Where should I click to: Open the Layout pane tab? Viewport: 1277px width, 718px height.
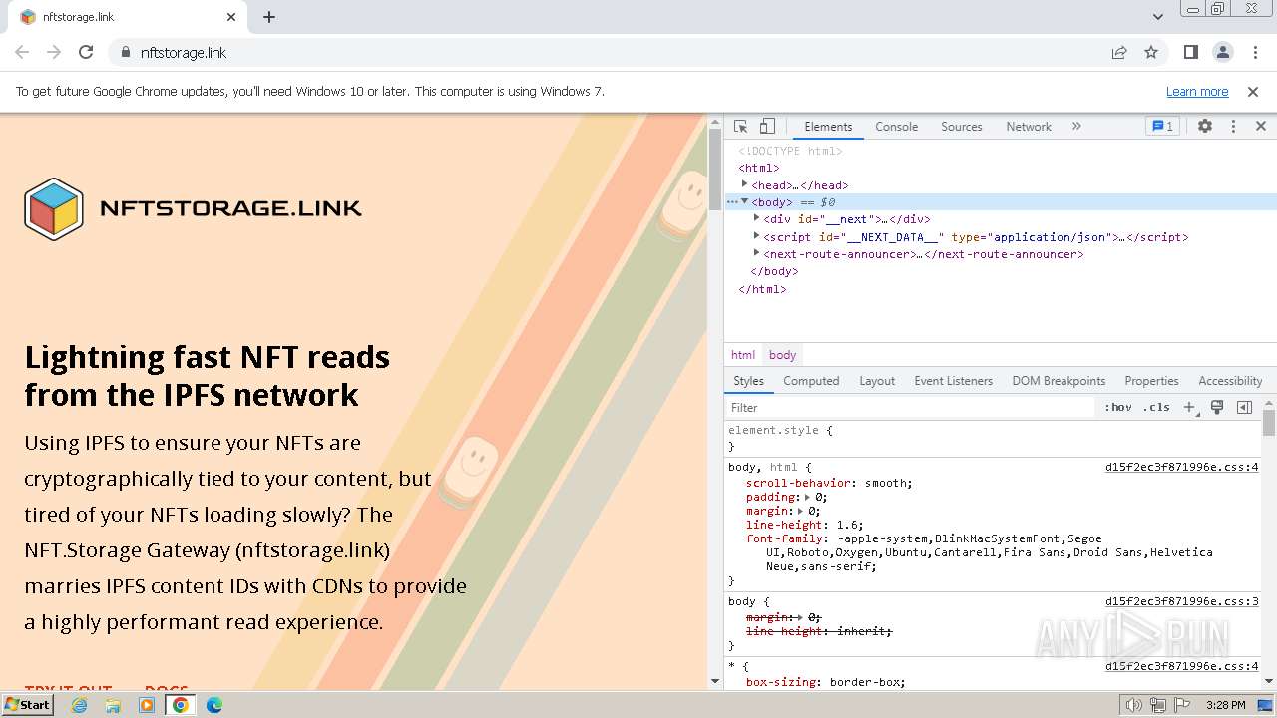877,381
